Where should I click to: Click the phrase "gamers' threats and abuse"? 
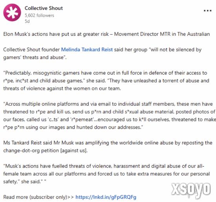pos(34,57)
